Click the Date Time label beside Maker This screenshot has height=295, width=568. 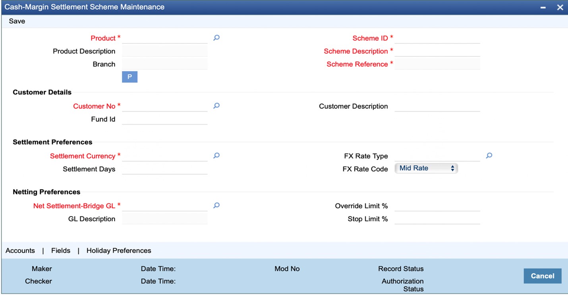pos(158,269)
